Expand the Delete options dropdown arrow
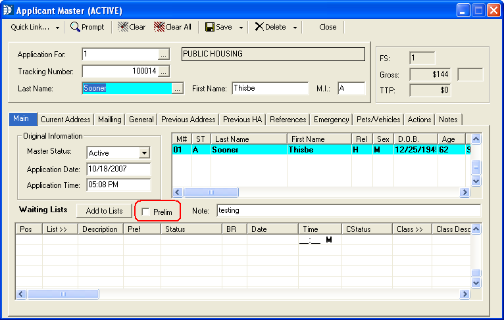 point(295,28)
